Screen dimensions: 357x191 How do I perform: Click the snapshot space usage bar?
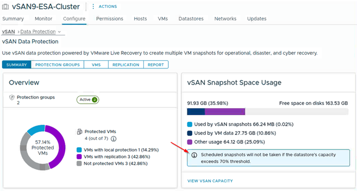point(267,112)
